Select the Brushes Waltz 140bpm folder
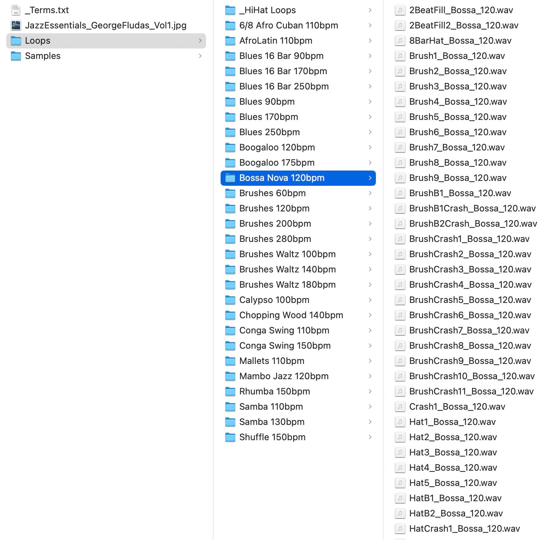Image resolution: width=541 pixels, height=540 pixels. coord(287,269)
